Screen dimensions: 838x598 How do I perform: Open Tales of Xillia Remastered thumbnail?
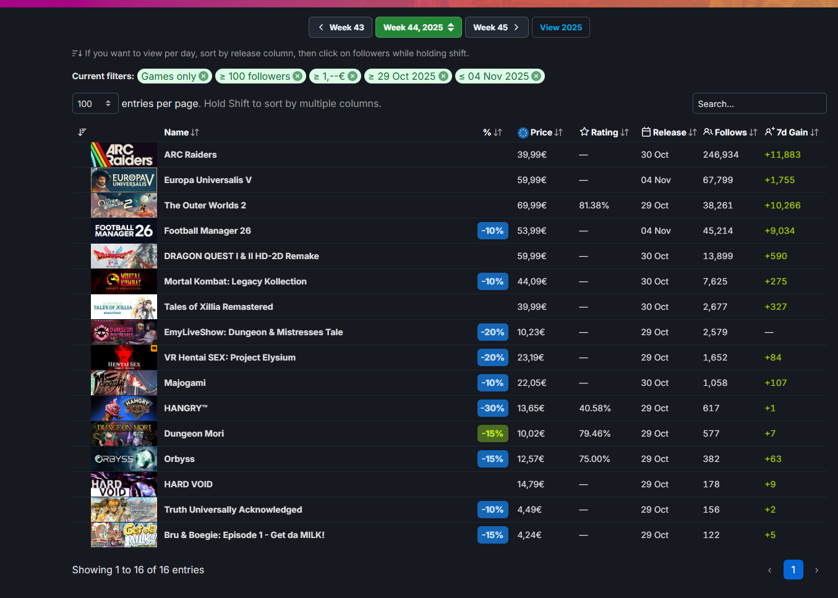click(124, 307)
